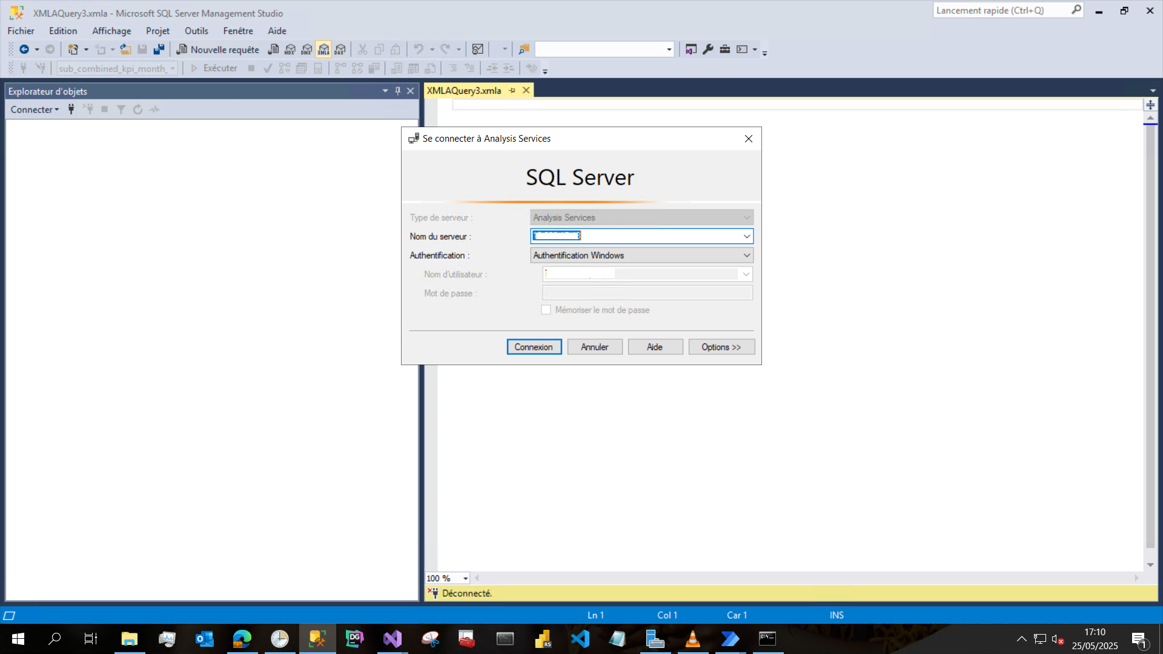The height and width of the screenshot is (654, 1163).
Task: Open the Connecter dropdown in Object Explorer
Action: [x=35, y=109]
